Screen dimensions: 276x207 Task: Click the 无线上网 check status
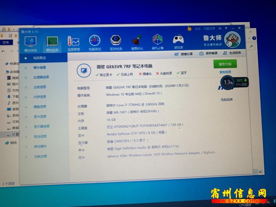(125, 74)
